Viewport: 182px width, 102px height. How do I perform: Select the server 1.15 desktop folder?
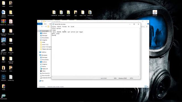point(90,13)
